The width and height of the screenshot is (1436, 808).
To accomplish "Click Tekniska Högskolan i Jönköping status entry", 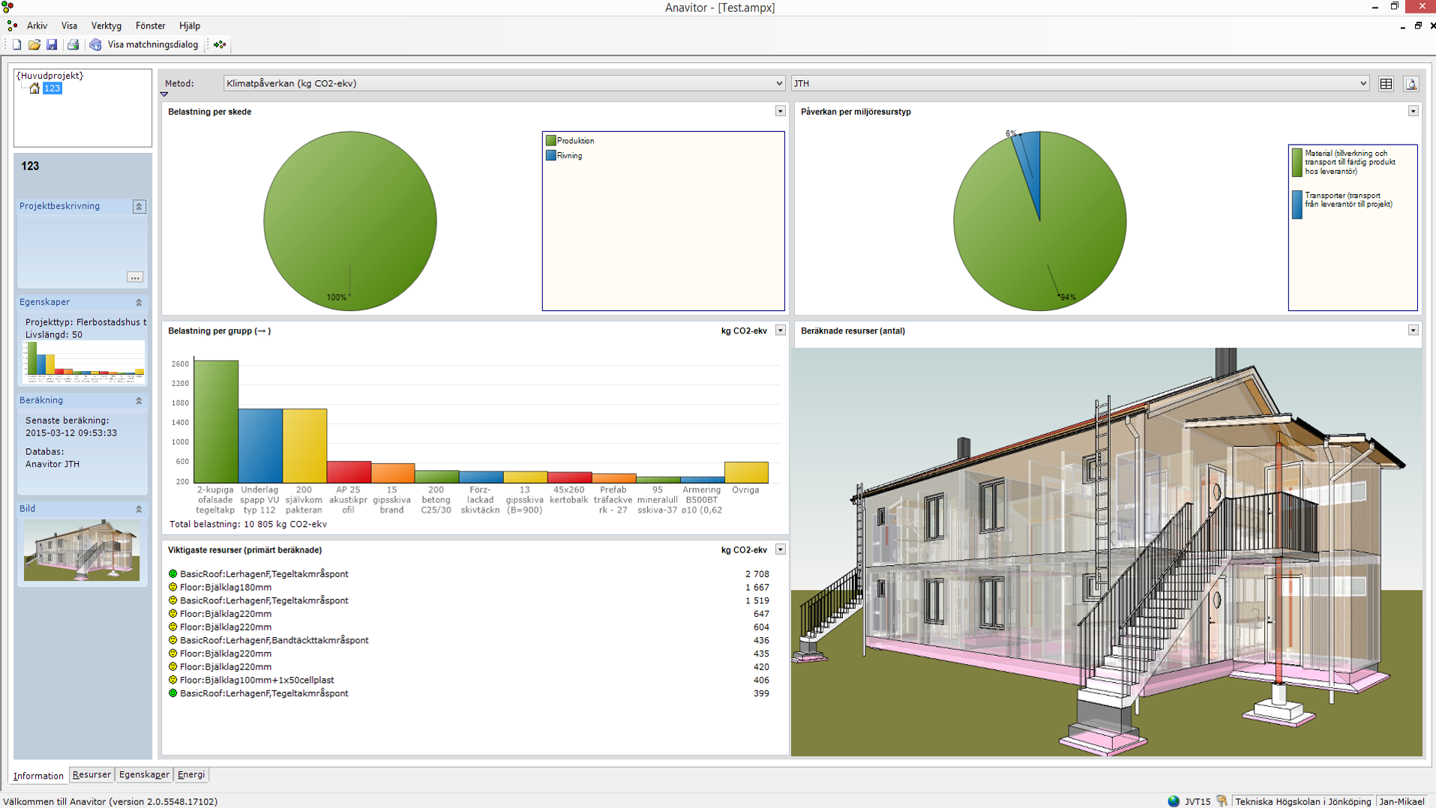I will (x=1303, y=801).
